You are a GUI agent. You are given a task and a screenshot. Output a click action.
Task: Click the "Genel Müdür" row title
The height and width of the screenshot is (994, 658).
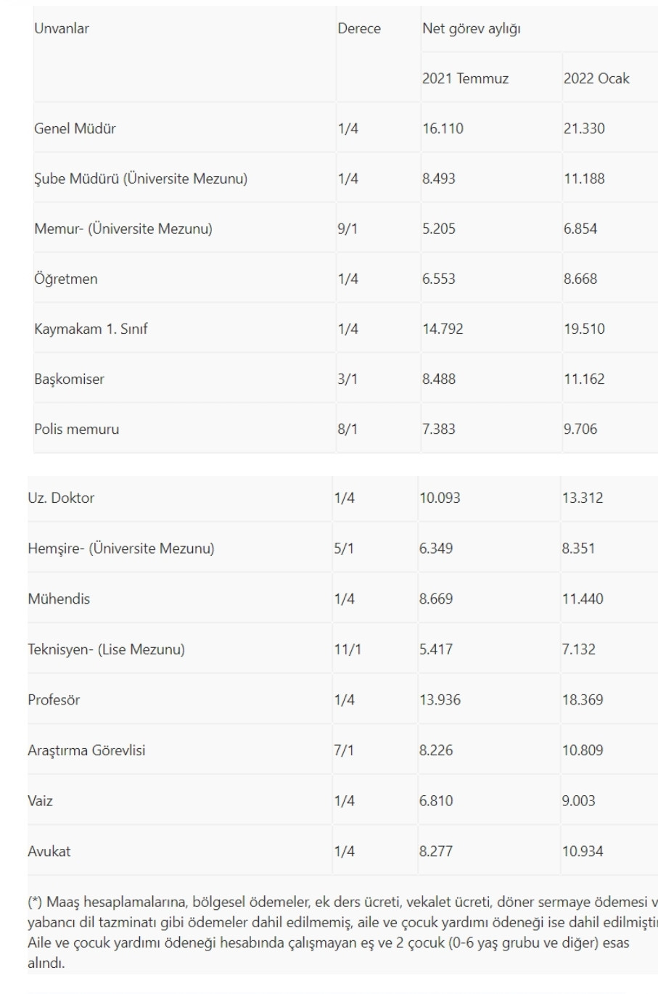tap(75, 128)
